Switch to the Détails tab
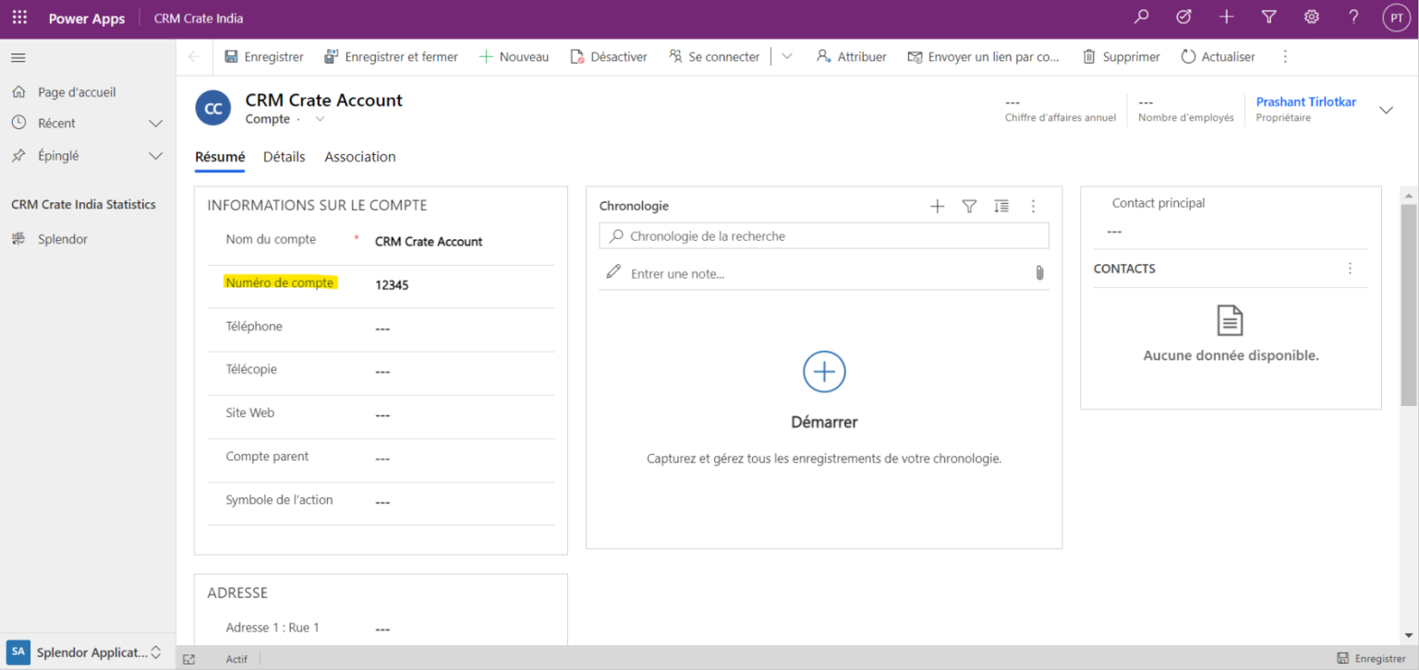 [x=284, y=157]
